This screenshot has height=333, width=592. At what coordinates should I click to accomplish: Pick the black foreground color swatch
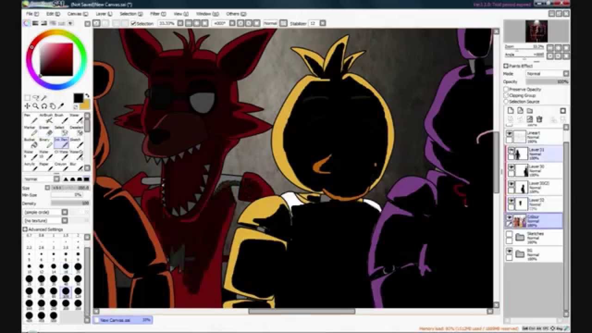click(78, 98)
